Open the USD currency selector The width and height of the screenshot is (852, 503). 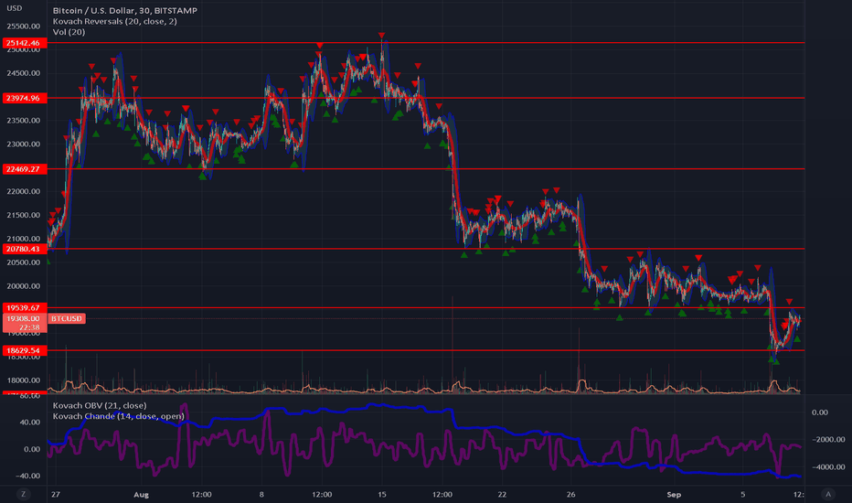click(14, 8)
